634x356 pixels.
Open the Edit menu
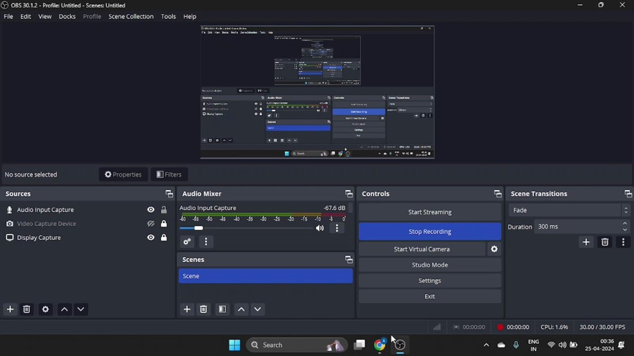tap(26, 16)
